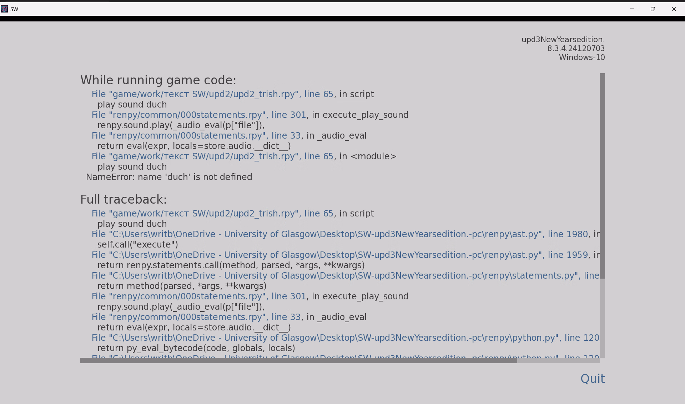Open 000statements.rpy line 301 link under Full traceback
This screenshot has width=685, height=404.
coord(198,296)
